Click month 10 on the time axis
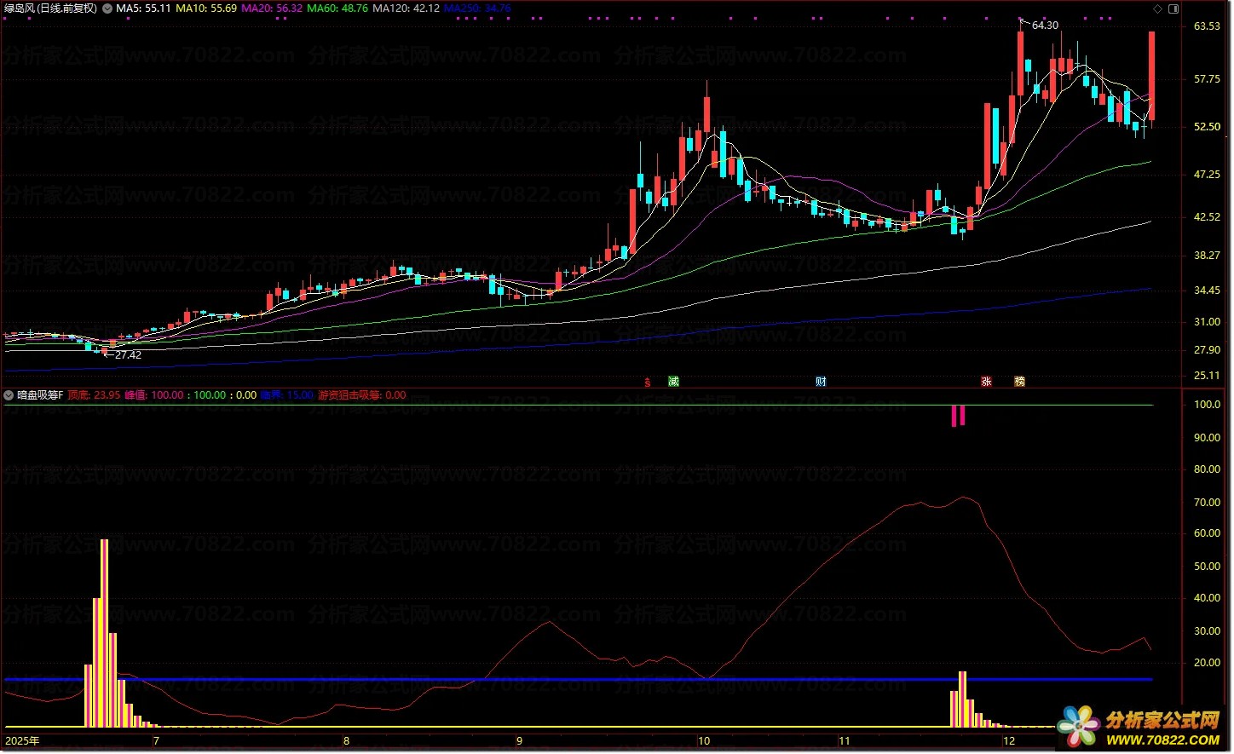Viewport: 1234px width, 754px height. 704,741
